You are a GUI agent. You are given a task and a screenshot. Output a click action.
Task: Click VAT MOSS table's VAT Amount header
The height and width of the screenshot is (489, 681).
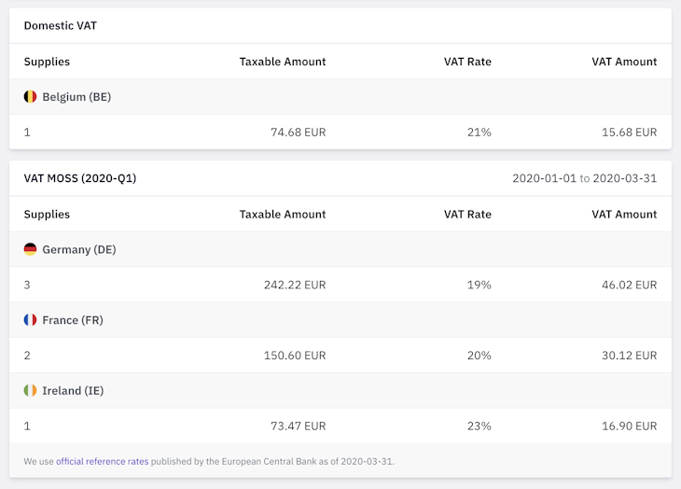point(624,214)
